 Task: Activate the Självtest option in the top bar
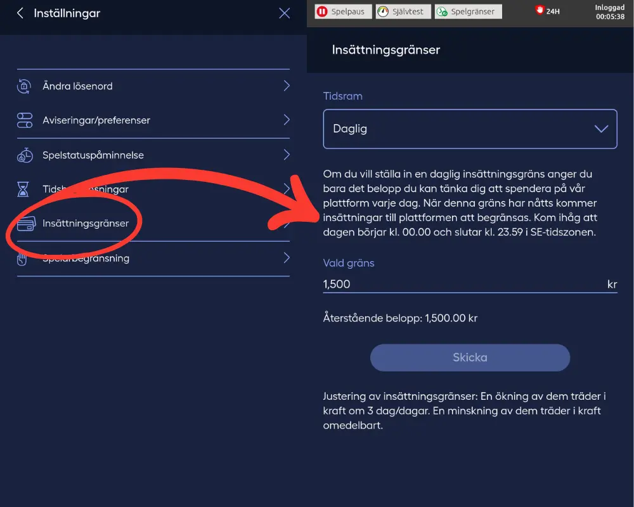[403, 11]
